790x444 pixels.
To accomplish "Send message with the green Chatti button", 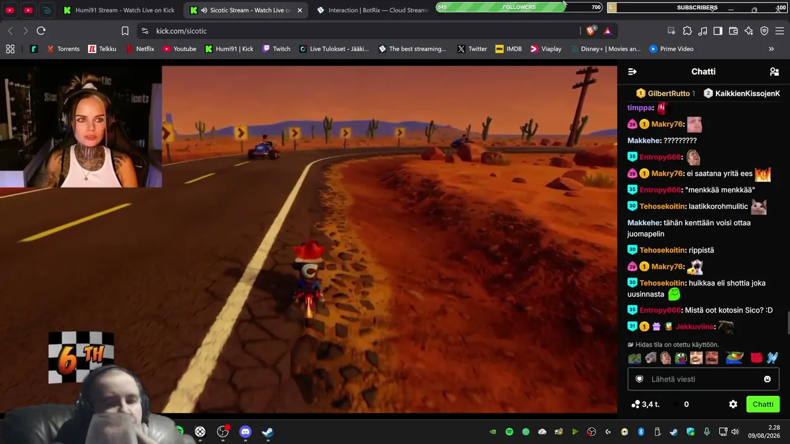I will pos(763,405).
